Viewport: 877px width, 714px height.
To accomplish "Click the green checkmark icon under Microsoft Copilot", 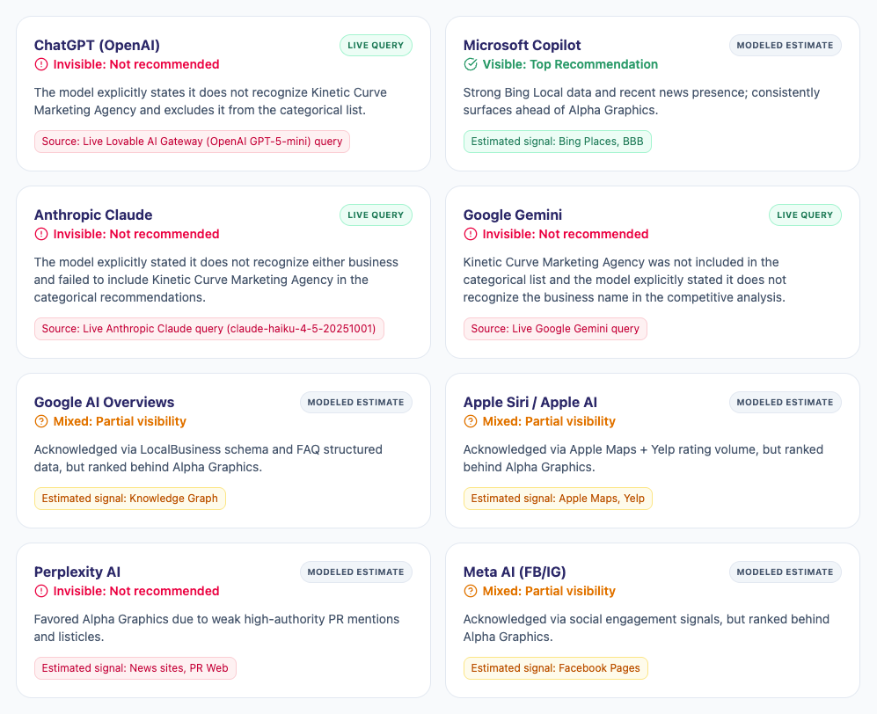I will tap(471, 64).
